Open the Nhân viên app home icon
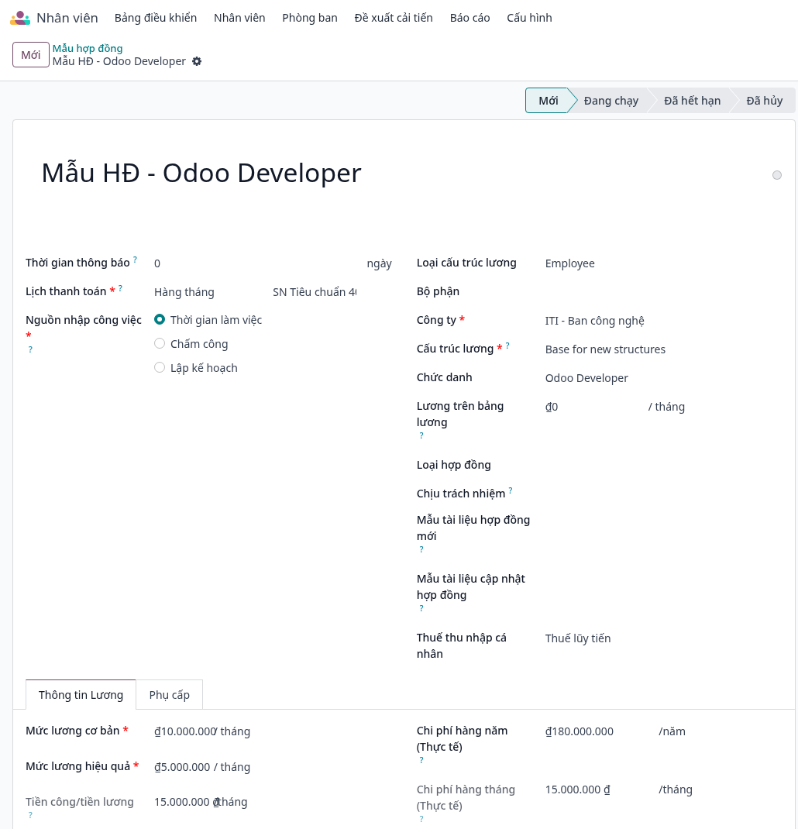This screenshot has height=829, width=798. coord(20,18)
